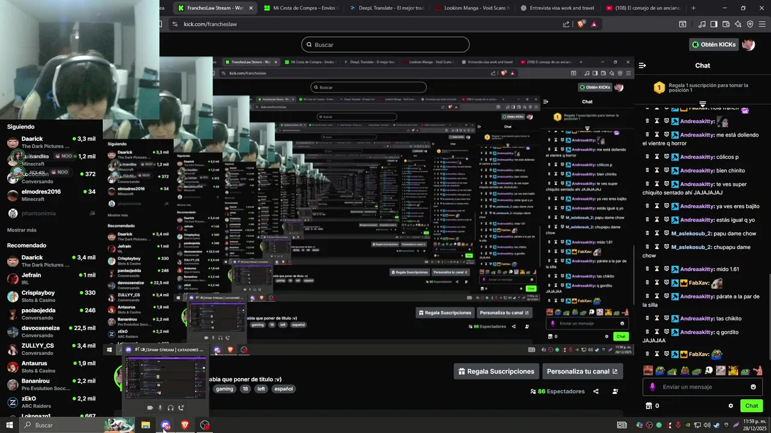Image resolution: width=771 pixels, height=433 pixels.
Task: Open Discord from the taskbar
Action: pos(166,425)
